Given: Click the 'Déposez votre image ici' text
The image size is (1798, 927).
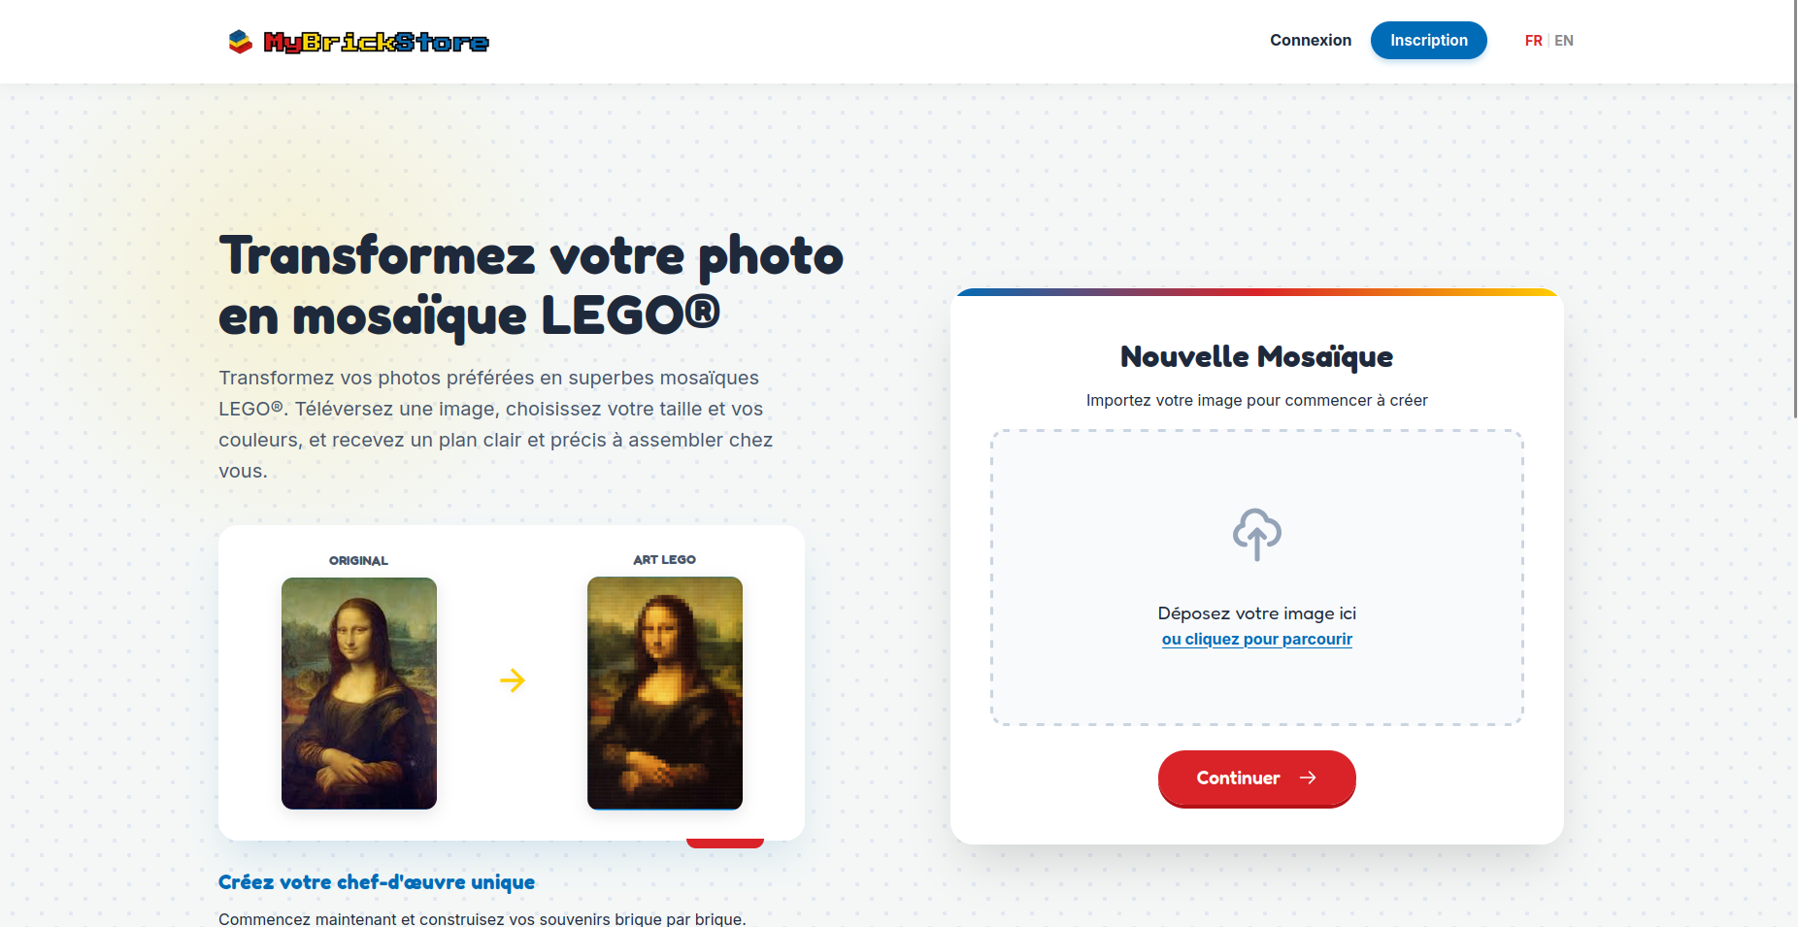Looking at the screenshot, I should click(1257, 613).
